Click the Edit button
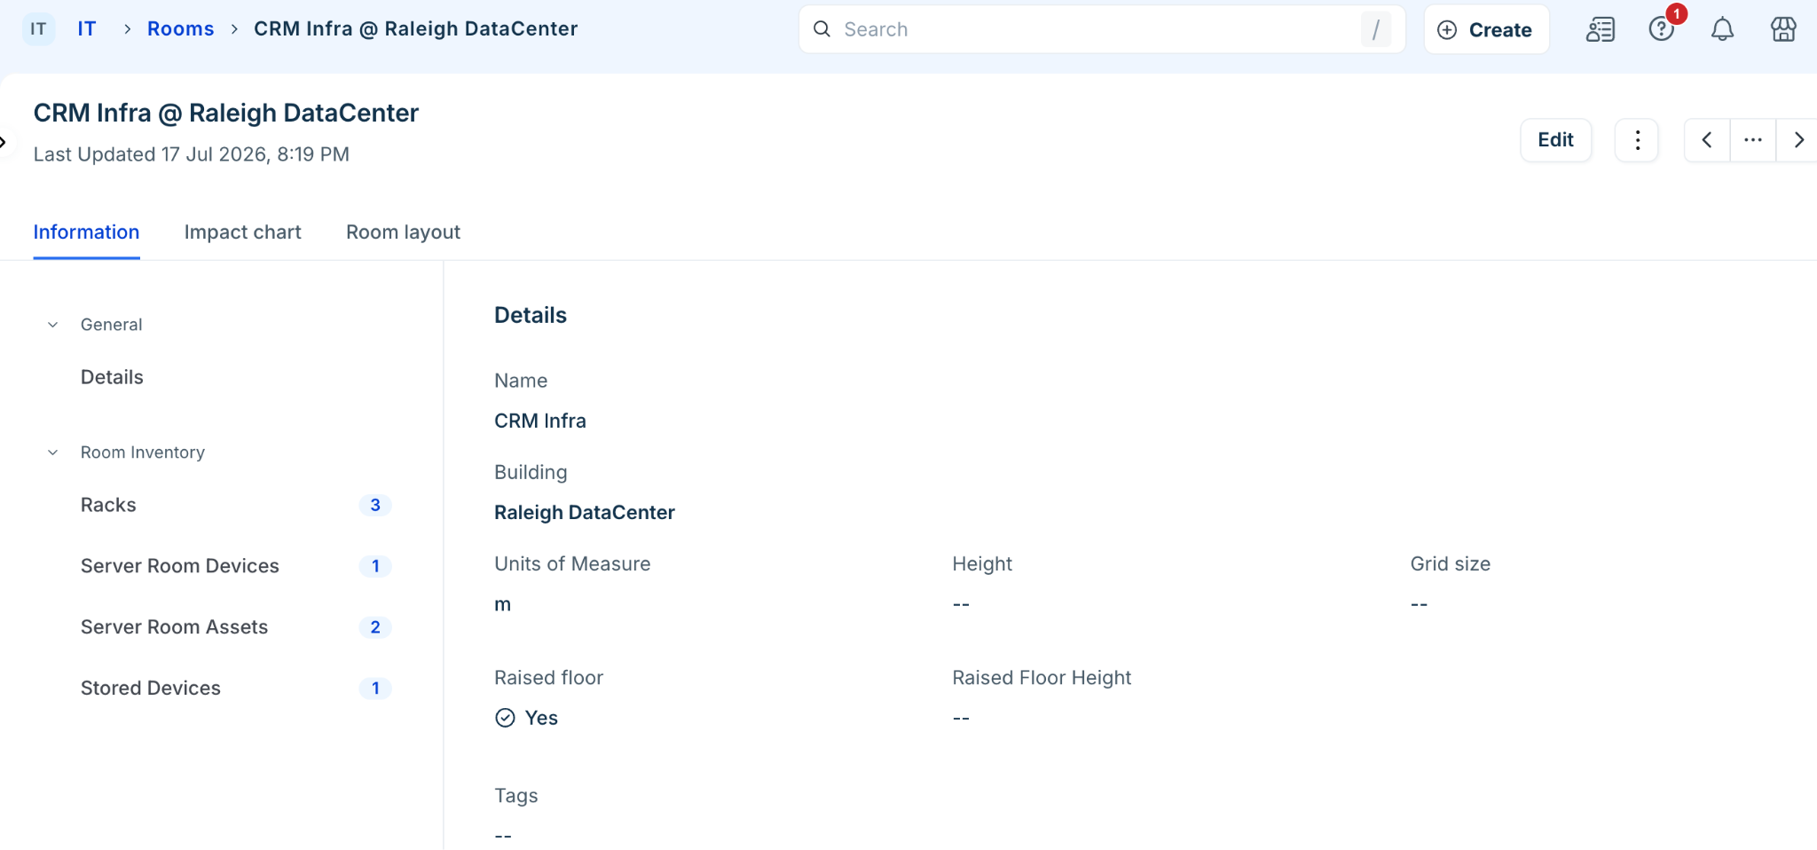 [1555, 140]
